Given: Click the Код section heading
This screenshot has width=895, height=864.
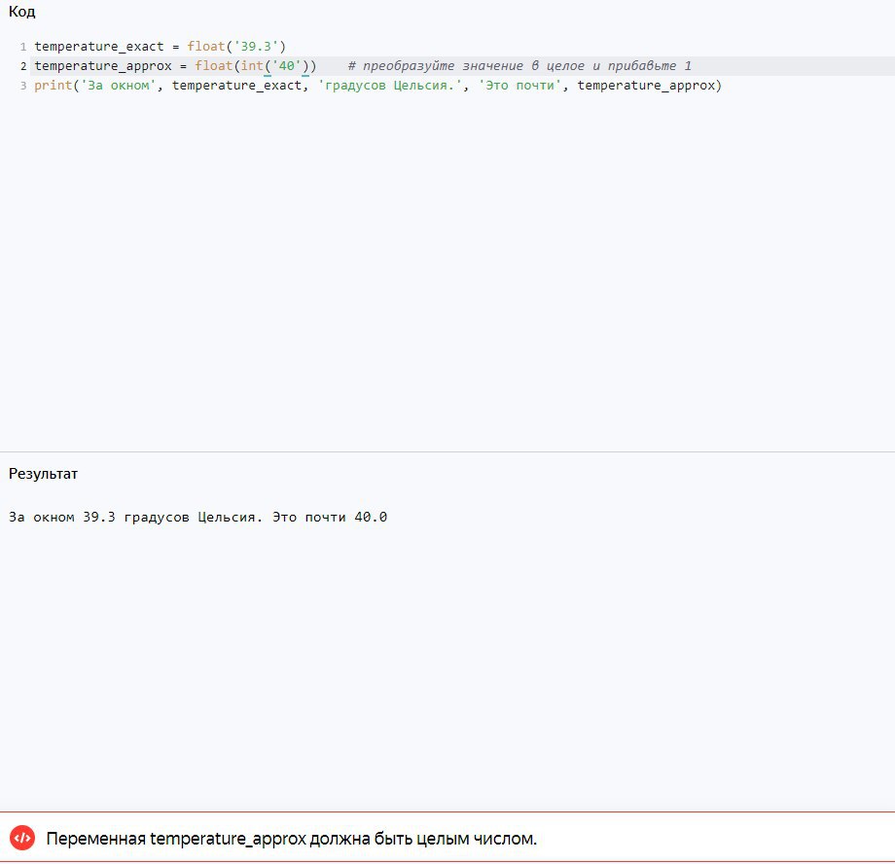Looking at the screenshot, I should pyautogui.click(x=21, y=12).
